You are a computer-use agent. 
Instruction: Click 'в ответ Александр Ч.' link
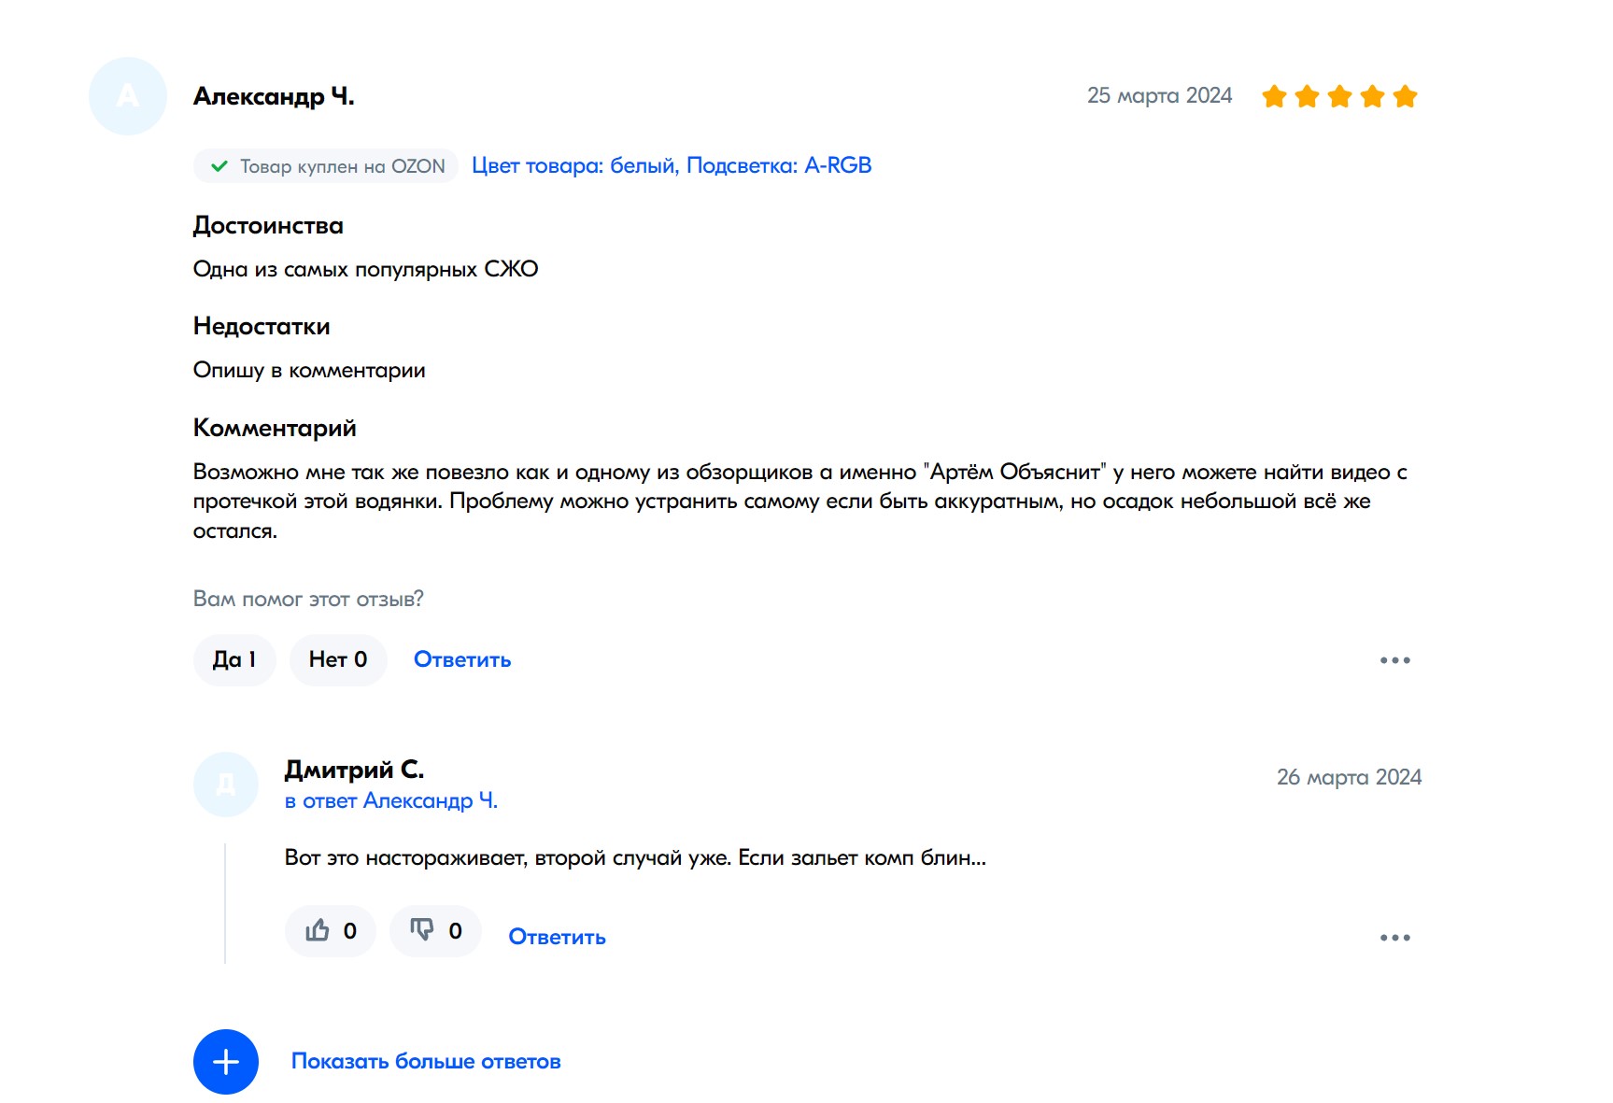click(x=391, y=801)
